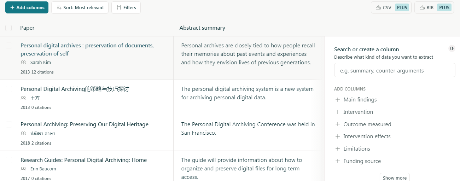Screen dimensions: 460x181
Task: Add the Outcome measured column via plus
Action: point(337,124)
